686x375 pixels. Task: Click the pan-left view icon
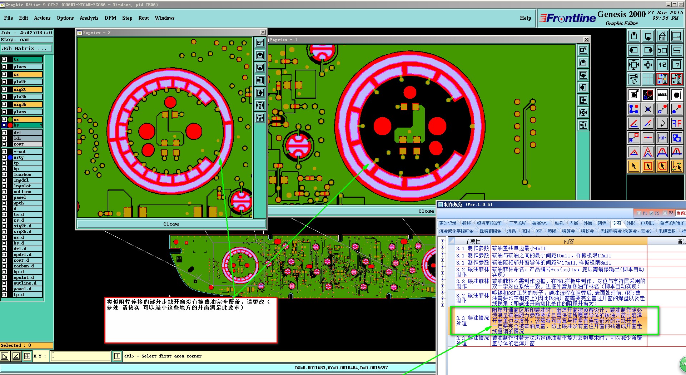(634, 50)
